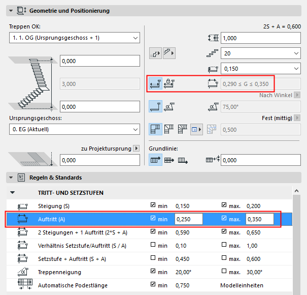Enable Setzstufe + Auftritt min checkbox
This screenshot has width=307, height=295.
(x=154, y=258)
